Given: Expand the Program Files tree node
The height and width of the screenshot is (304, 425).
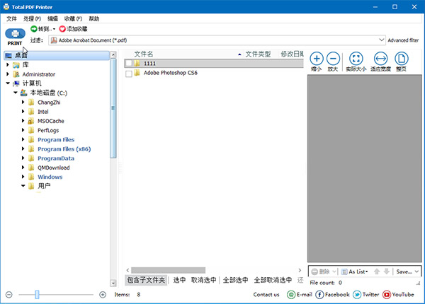Looking at the screenshot, I should click(23, 140).
